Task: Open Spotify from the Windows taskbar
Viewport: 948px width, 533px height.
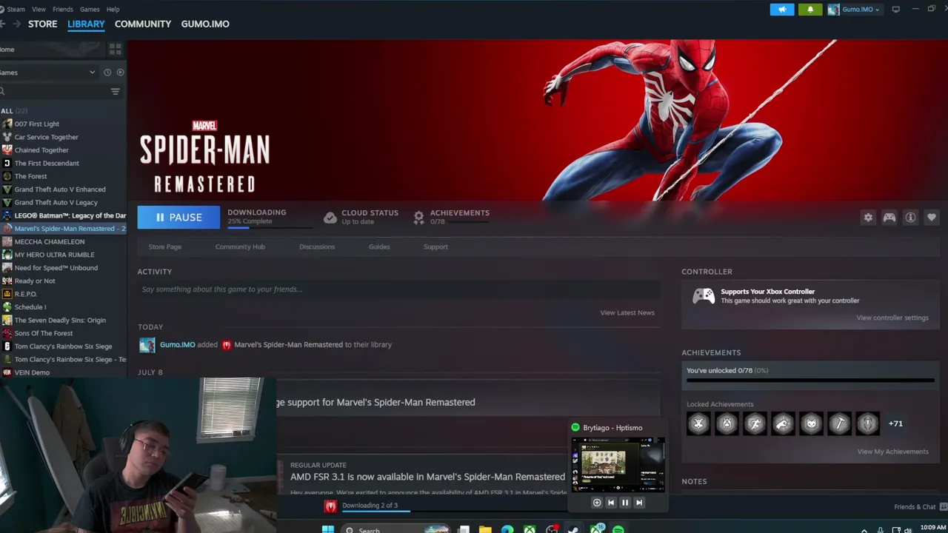Action: point(618,529)
